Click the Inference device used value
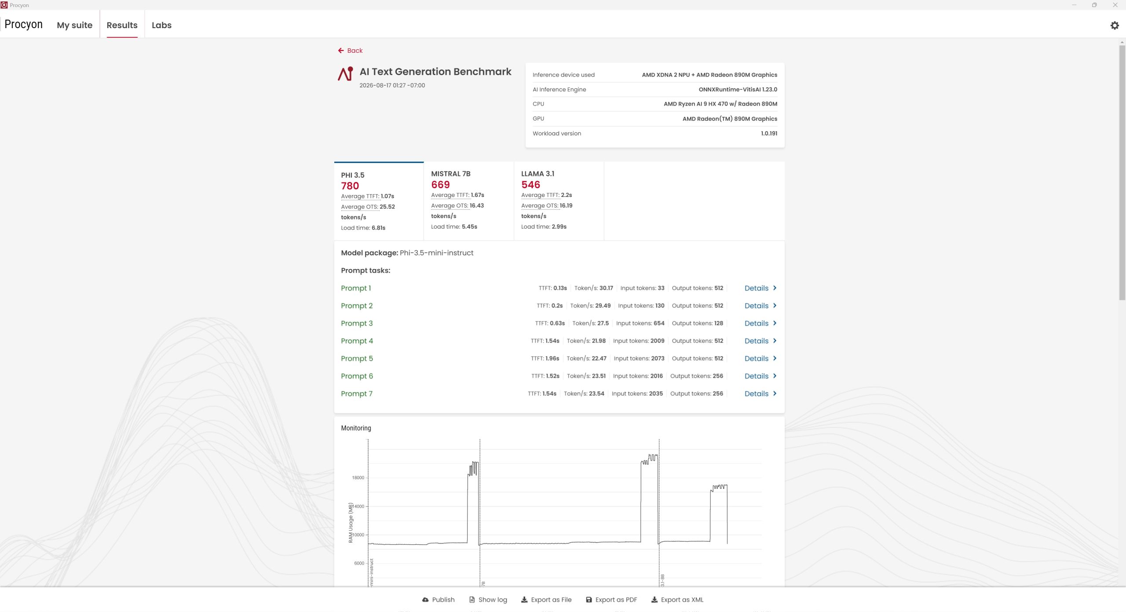Screen dimensions: 1126x612 pyautogui.click(x=709, y=75)
